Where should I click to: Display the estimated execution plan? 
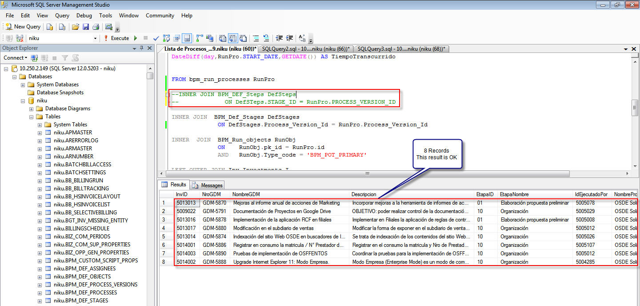[x=167, y=38]
